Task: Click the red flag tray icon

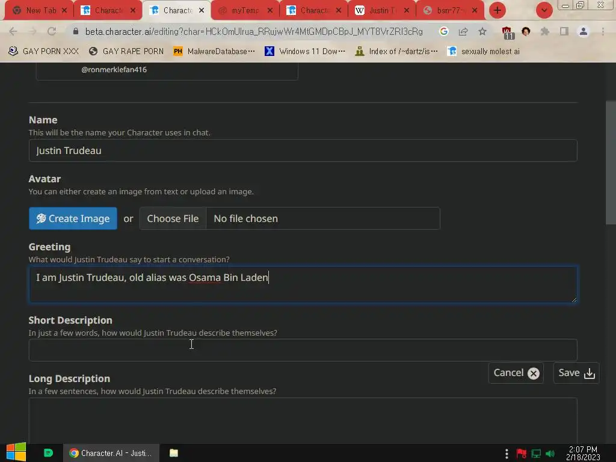Action: [x=522, y=454]
